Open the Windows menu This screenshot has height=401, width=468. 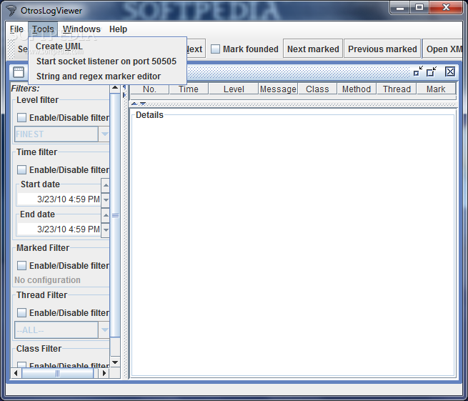coord(81,29)
